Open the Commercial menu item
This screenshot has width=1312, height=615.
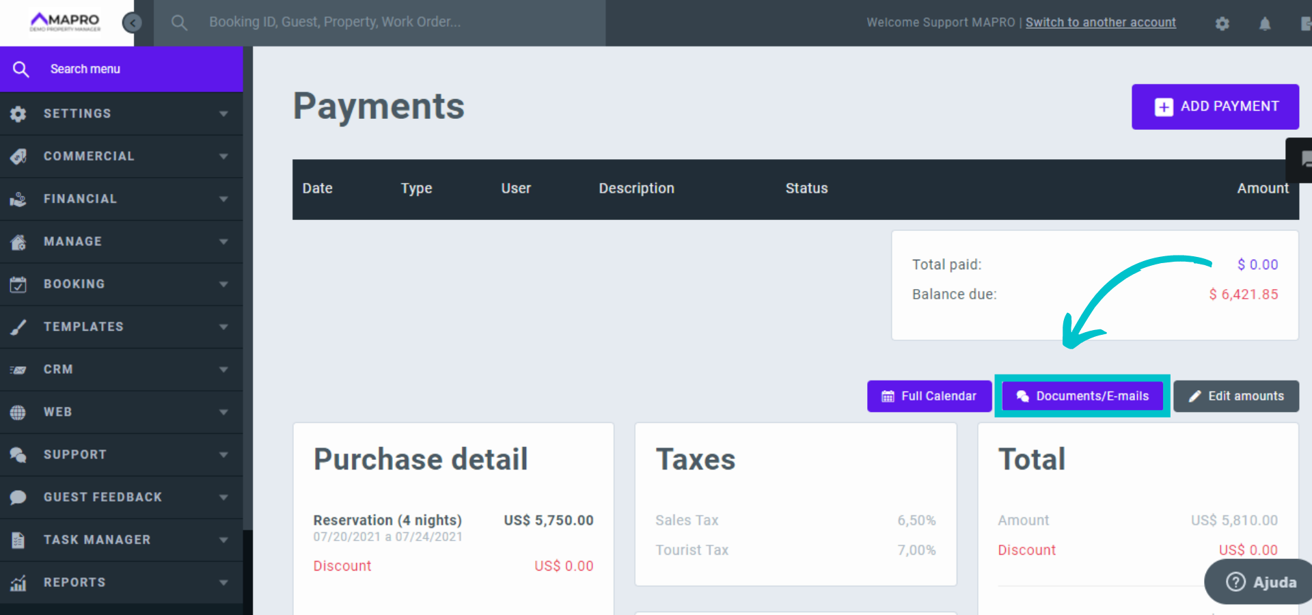(x=89, y=156)
